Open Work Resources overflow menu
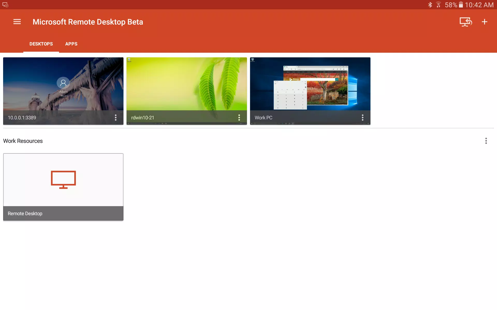The height and width of the screenshot is (310, 497). point(486,141)
